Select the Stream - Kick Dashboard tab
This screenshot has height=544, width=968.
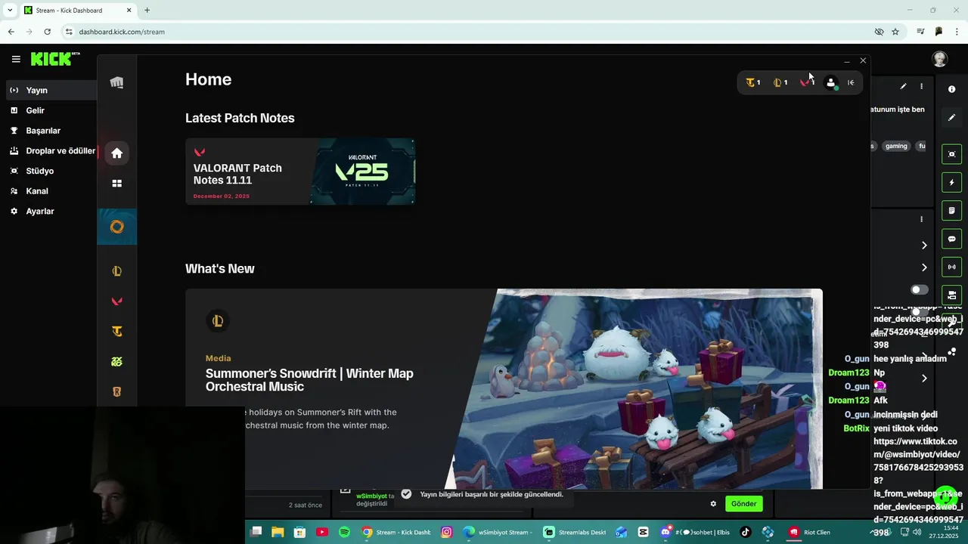tap(78, 11)
